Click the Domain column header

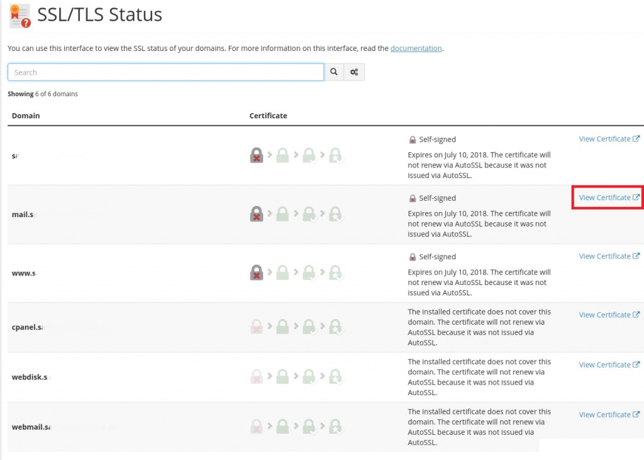[26, 116]
